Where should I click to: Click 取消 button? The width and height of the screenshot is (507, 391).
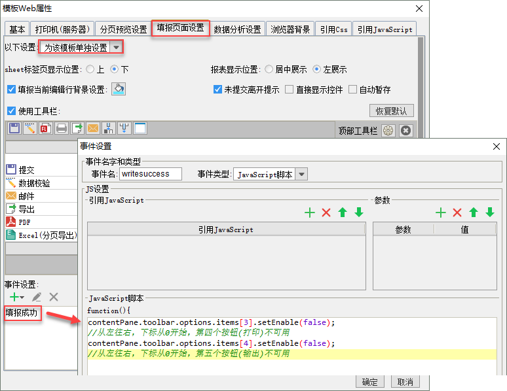[x=405, y=382]
